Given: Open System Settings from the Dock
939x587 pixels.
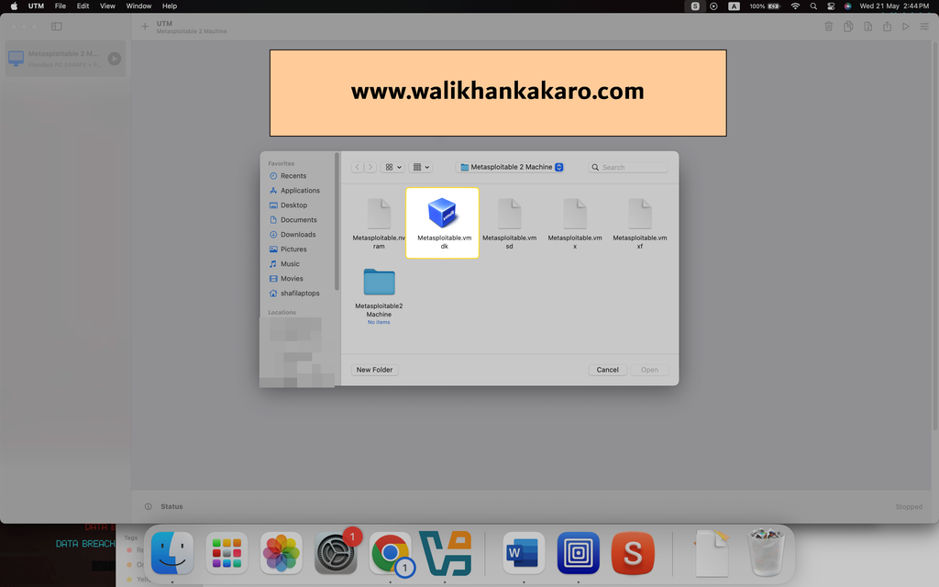Looking at the screenshot, I should coord(336,553).
